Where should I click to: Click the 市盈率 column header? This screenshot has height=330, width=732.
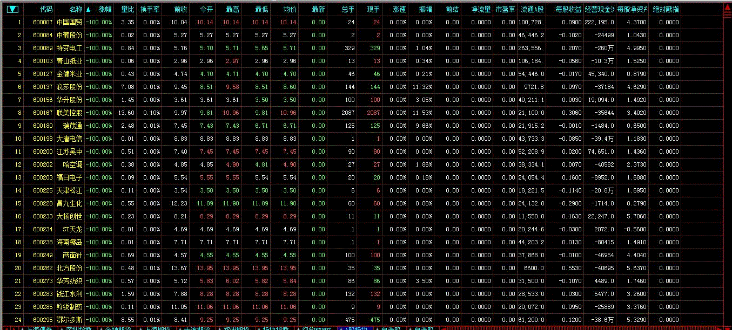506,9
